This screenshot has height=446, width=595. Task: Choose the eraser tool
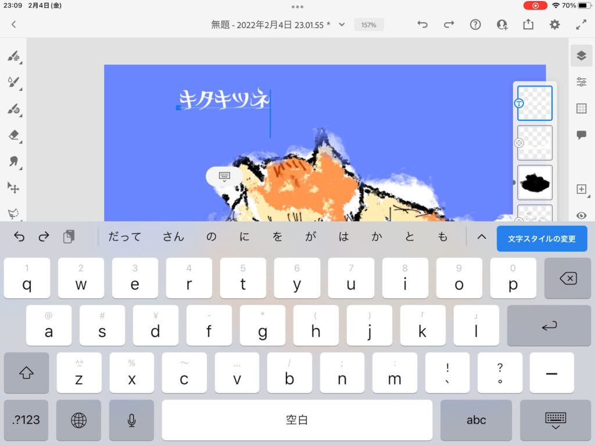click(x=14, y=135)
